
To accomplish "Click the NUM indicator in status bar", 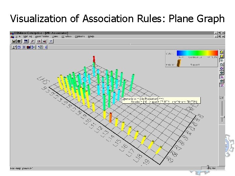I will coord(212,168).
